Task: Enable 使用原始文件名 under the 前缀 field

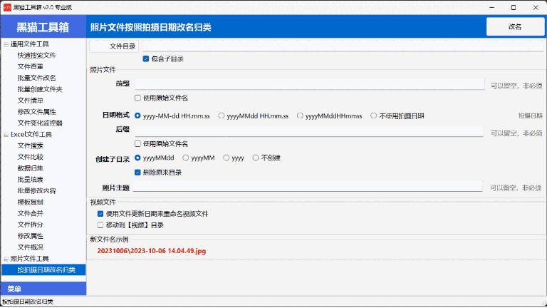Action: (137, 98)
